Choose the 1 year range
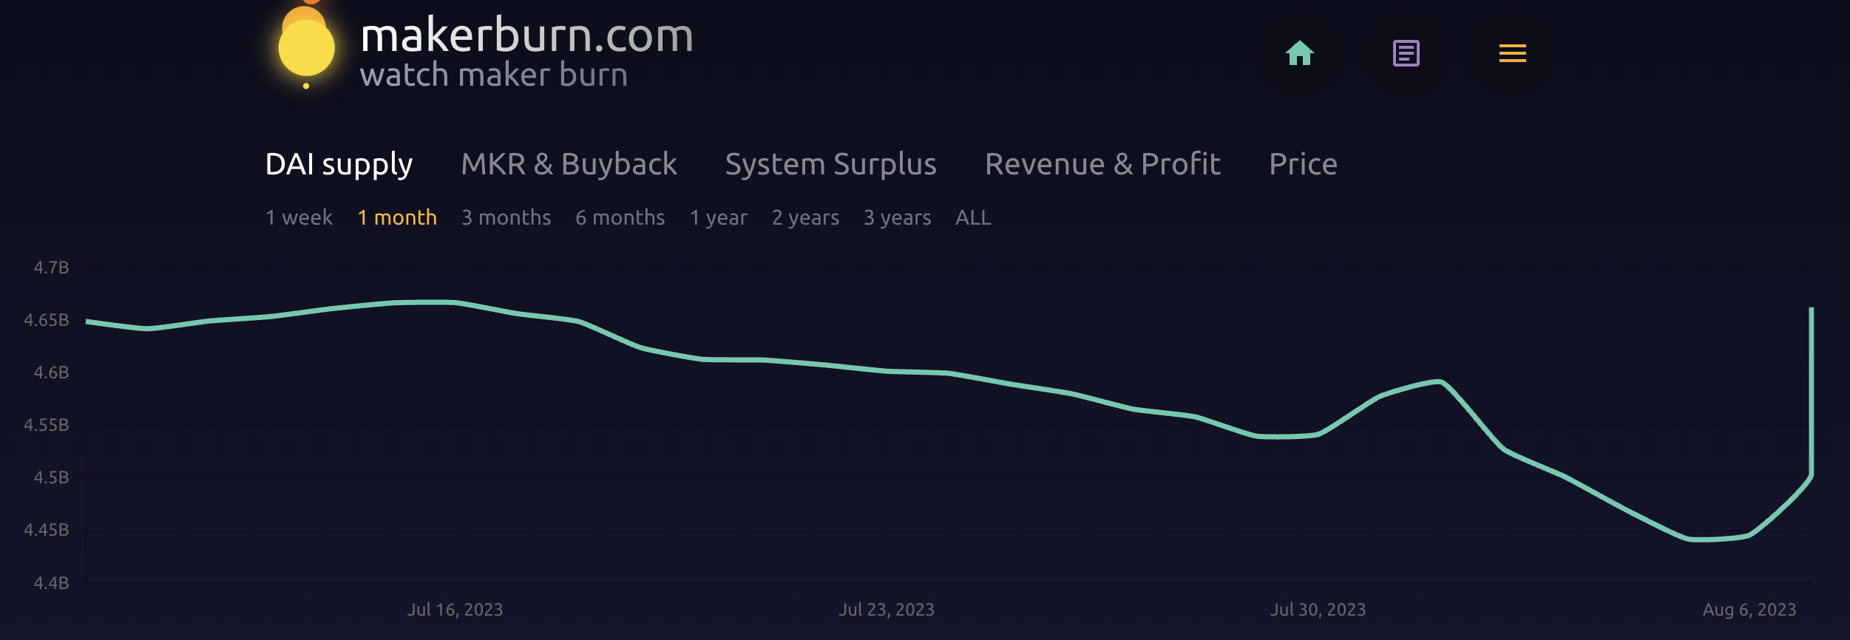The image size is (1850, 640). click(718, 217)
